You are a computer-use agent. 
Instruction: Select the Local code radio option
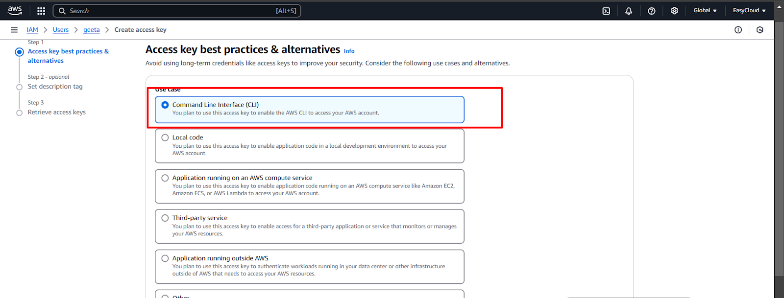pos(165,138)
